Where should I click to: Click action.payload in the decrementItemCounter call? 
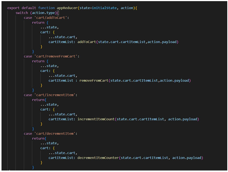[188, 157]
